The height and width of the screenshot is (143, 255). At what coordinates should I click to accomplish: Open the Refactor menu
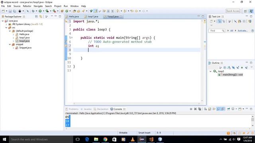[27, 6]
